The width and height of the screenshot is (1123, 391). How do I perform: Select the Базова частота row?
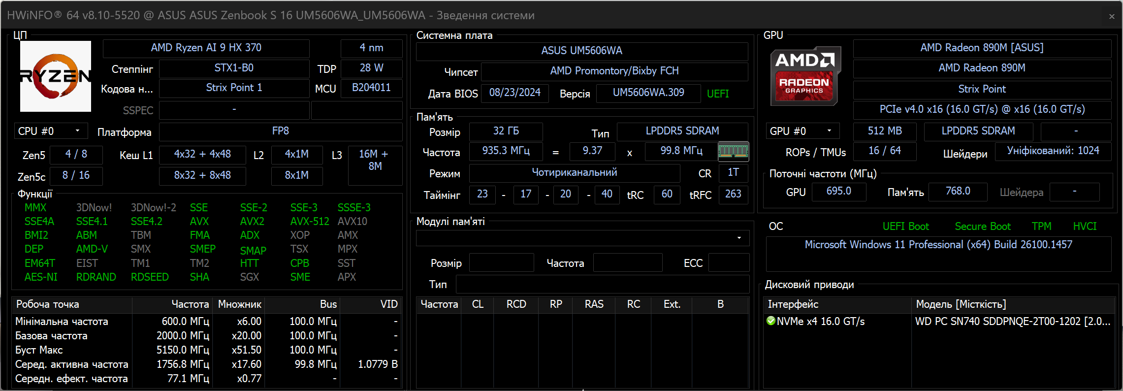206,336
